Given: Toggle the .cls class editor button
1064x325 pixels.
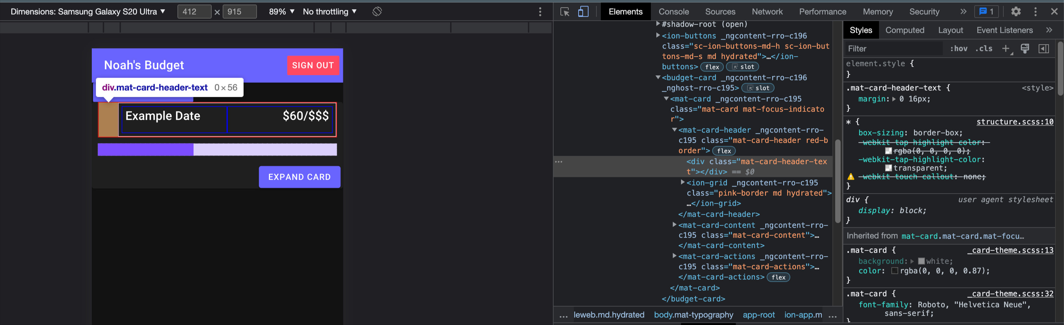Looking at the screenshot, I should coord(984,49).
